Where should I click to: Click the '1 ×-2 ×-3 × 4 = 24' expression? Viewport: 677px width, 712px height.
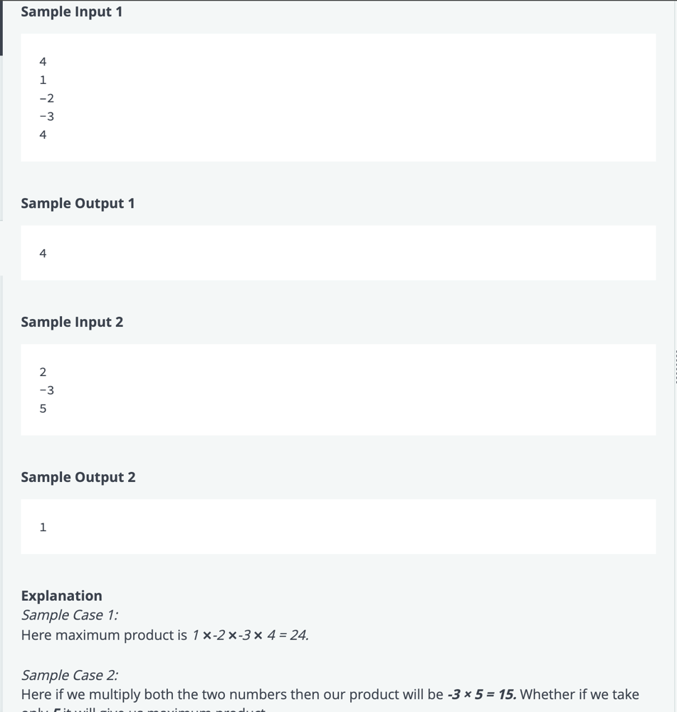tap(250, 635)
